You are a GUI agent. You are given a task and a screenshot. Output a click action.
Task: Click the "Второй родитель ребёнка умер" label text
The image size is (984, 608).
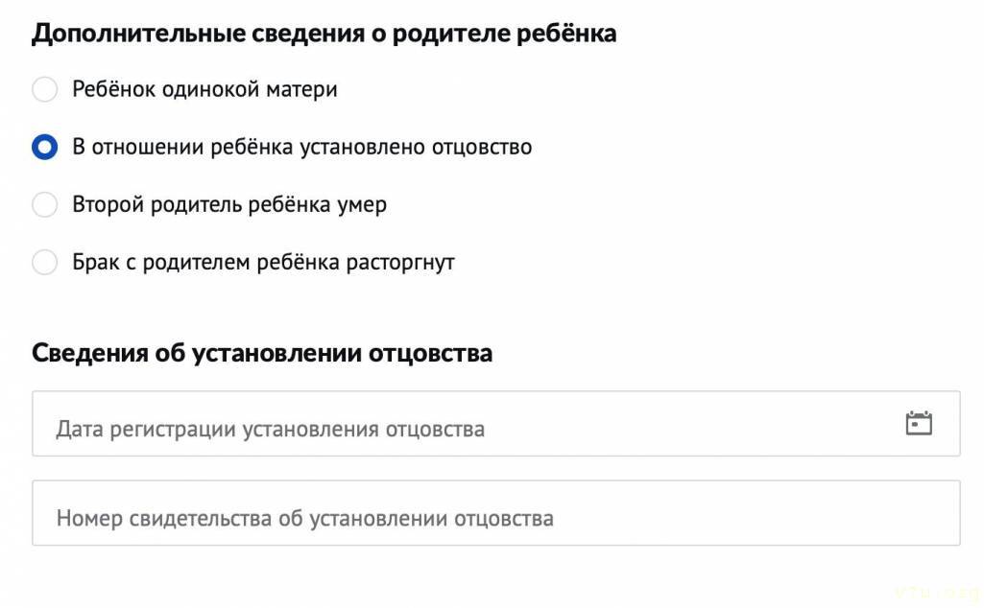click(229, 205)
